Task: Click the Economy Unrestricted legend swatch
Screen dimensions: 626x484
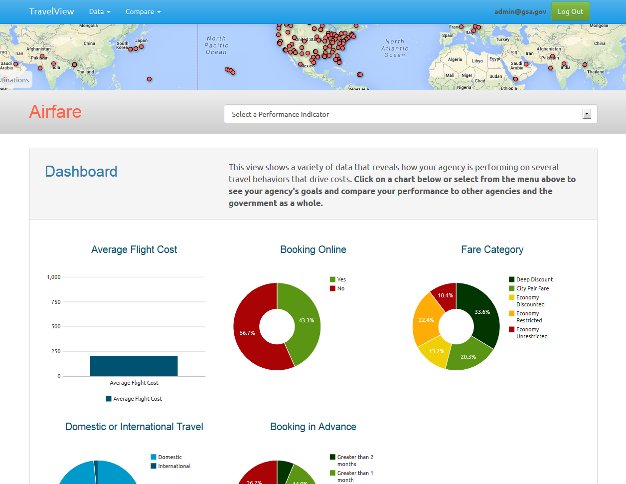Action: pyautogui.click(x=512, y=329)
